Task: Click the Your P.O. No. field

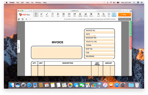Action: 100,43
